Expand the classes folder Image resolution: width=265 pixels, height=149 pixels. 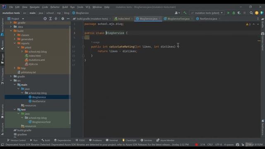click(x=15, y=35)
